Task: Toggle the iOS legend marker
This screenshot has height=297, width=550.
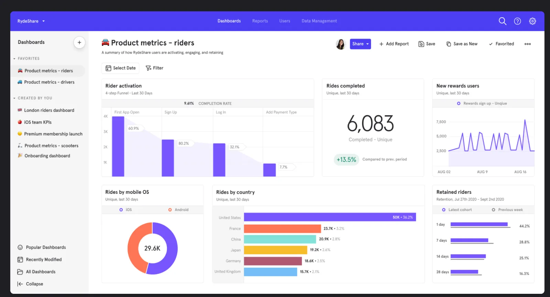Action: click(x=121, y=210)
